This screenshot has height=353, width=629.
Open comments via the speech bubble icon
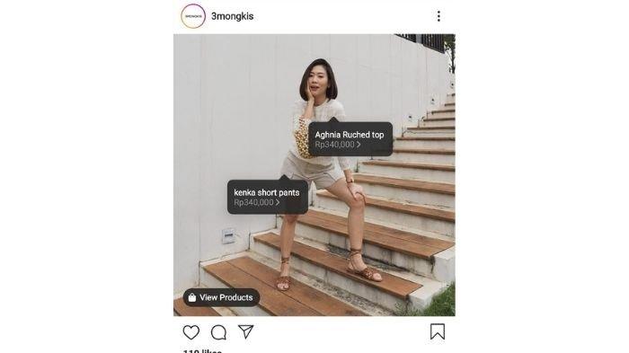(218, 332)
